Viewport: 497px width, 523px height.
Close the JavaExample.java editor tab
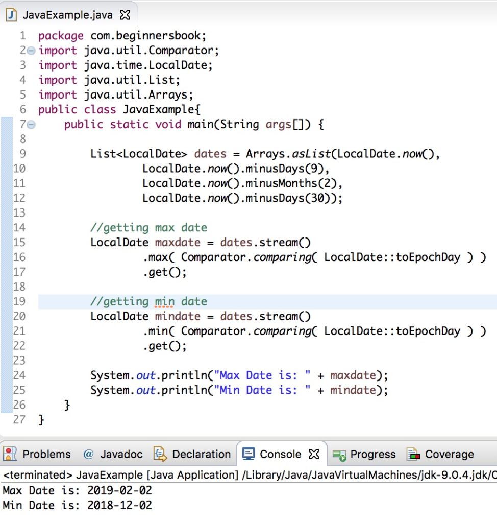(125, 14)
